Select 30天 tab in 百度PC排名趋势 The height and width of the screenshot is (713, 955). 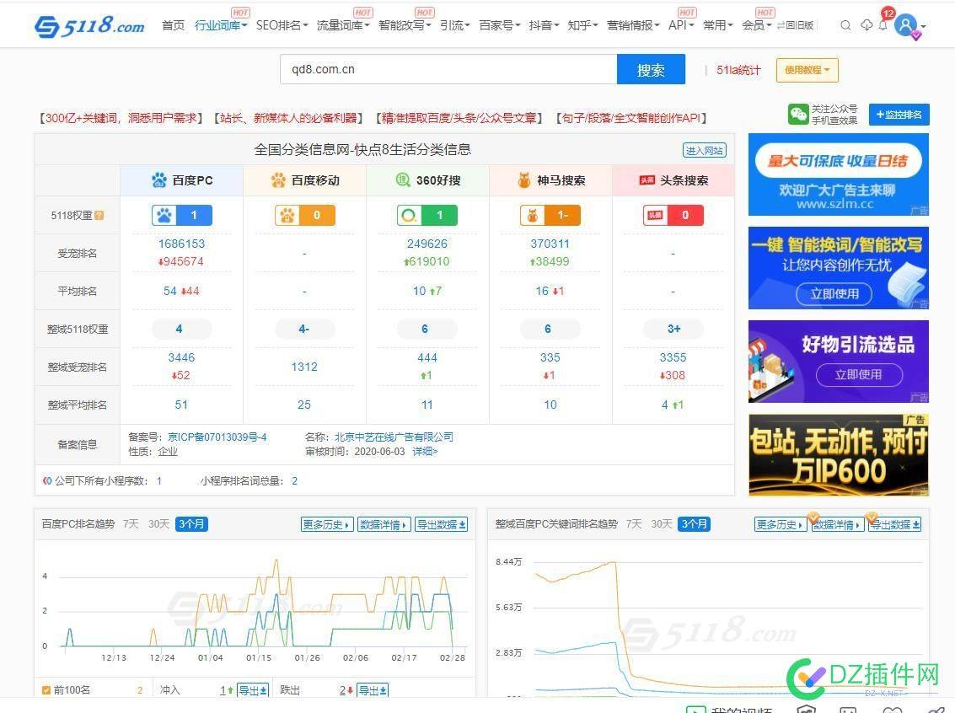click(158, 524)
